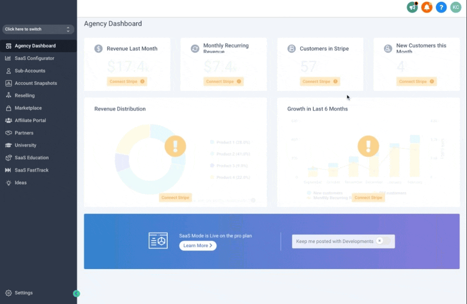Open the Marketplace sidebar item
Screen dimensions: 467x304
28,108
